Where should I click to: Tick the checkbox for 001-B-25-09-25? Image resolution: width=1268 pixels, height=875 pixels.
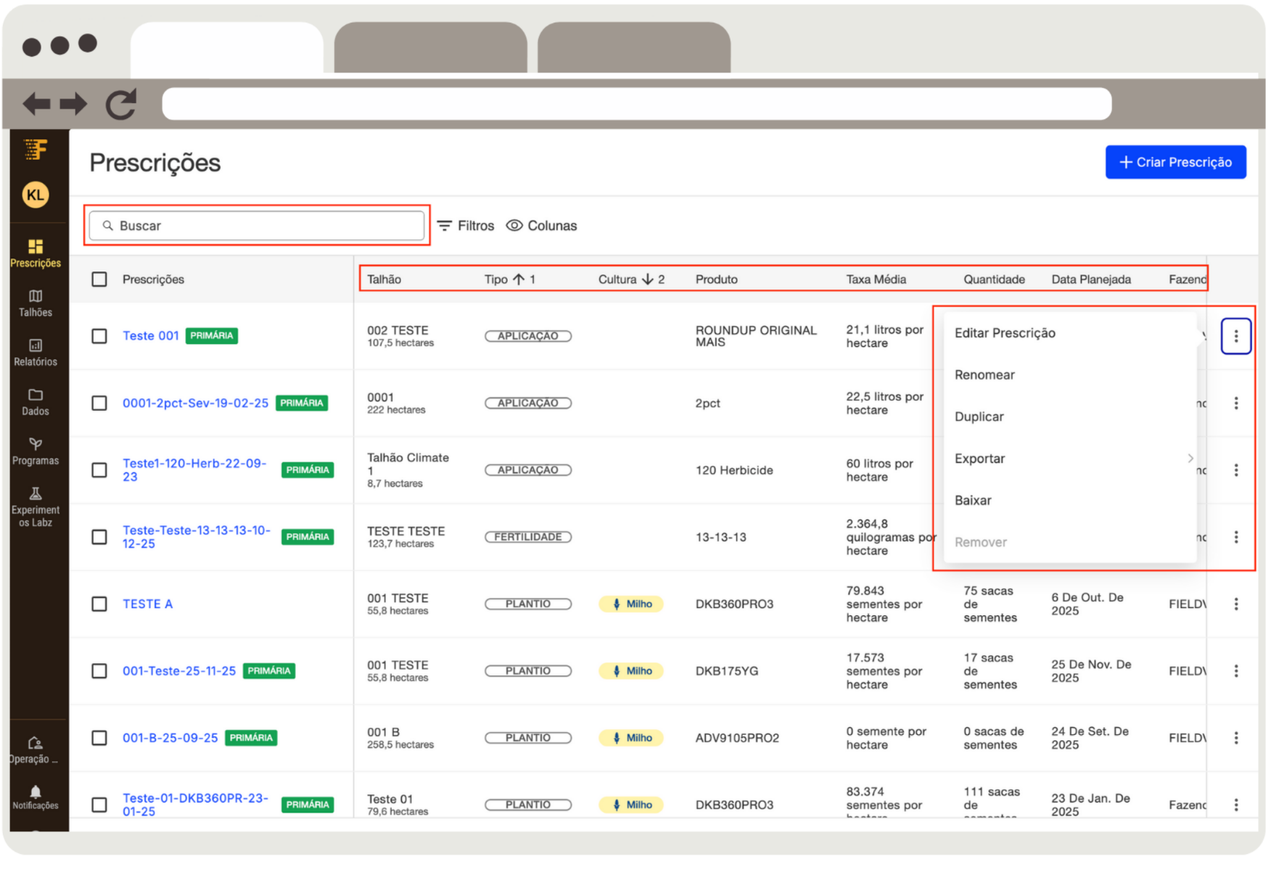(99, 738)
